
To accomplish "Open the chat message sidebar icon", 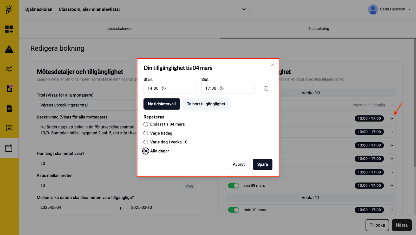I will (x=9, y=128).
